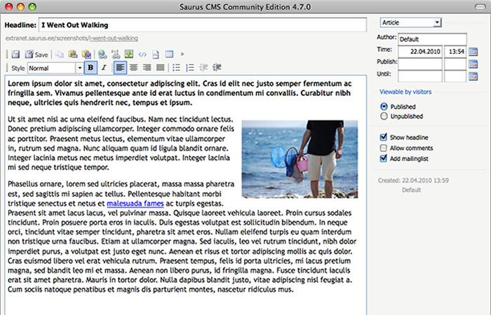Click the Time date field 22.04.2010
Image resolution: width=491 pixels, height=315 pixels.
tap(420, 52)
